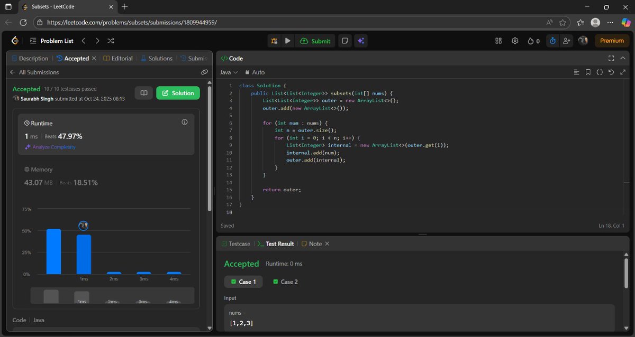Open LeetCode settings gear
The height and width of the screenshot is (337, 635).
515,41
